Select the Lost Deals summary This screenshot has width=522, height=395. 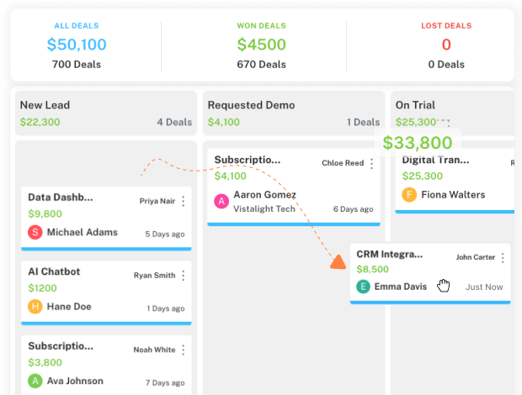445,45
